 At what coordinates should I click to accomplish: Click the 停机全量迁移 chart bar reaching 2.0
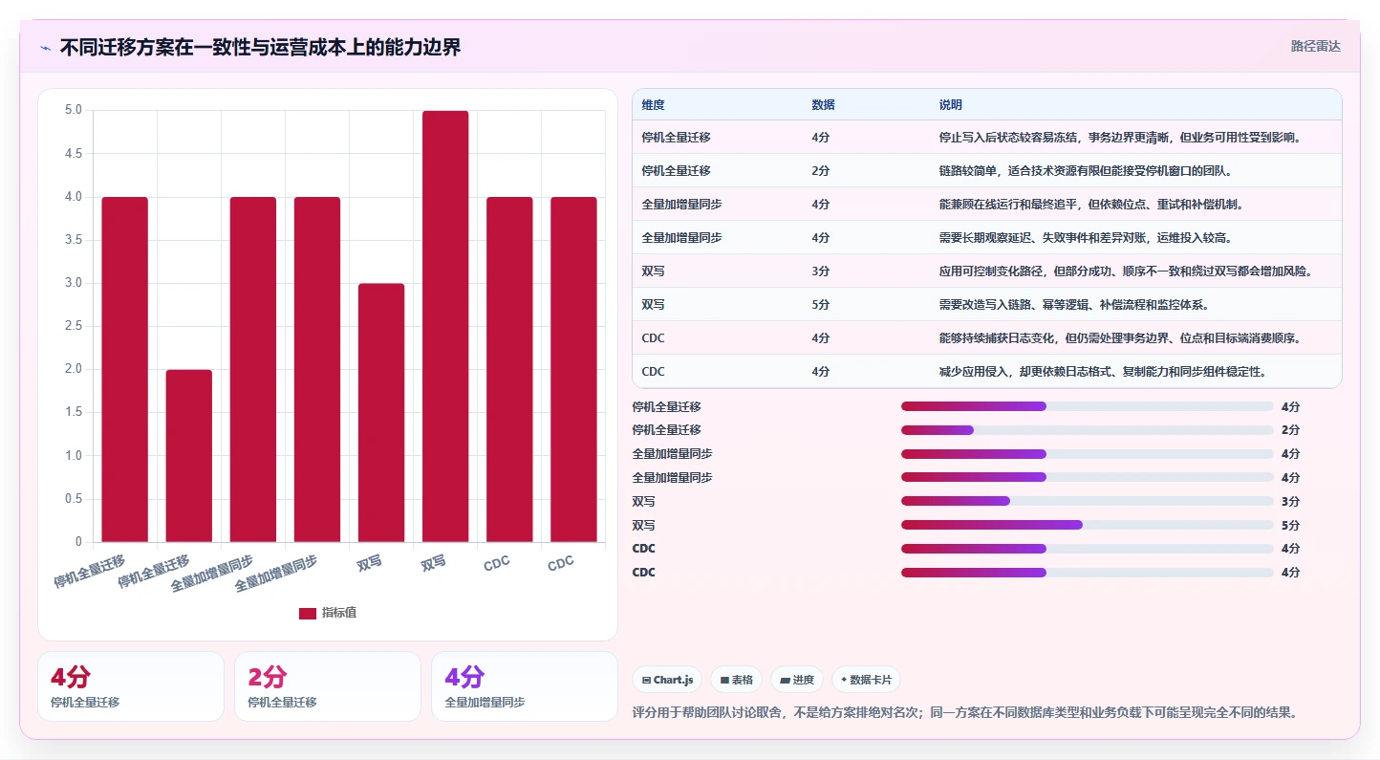(x=189, y=456)
